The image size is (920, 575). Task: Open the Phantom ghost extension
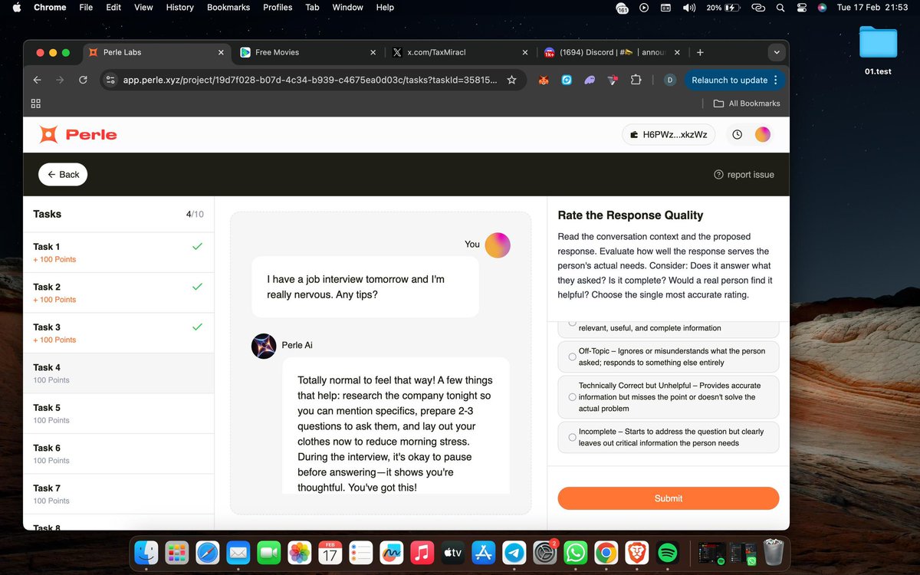tap(589, 80)
